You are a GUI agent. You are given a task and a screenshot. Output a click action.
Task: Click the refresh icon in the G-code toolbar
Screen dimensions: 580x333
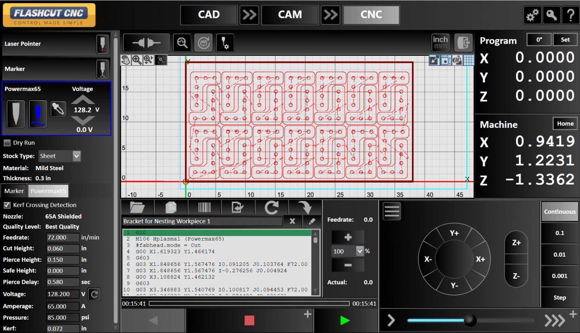pos(272,207)
